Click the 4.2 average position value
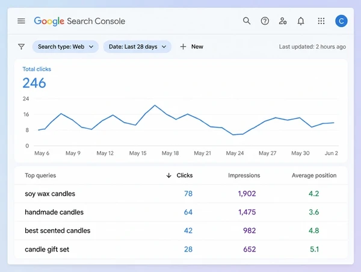This screenshot has width=361, height=272. coord(314,194)
